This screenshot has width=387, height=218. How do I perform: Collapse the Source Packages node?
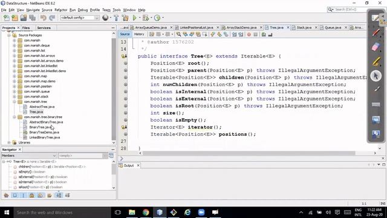click(x=9, y=35)
